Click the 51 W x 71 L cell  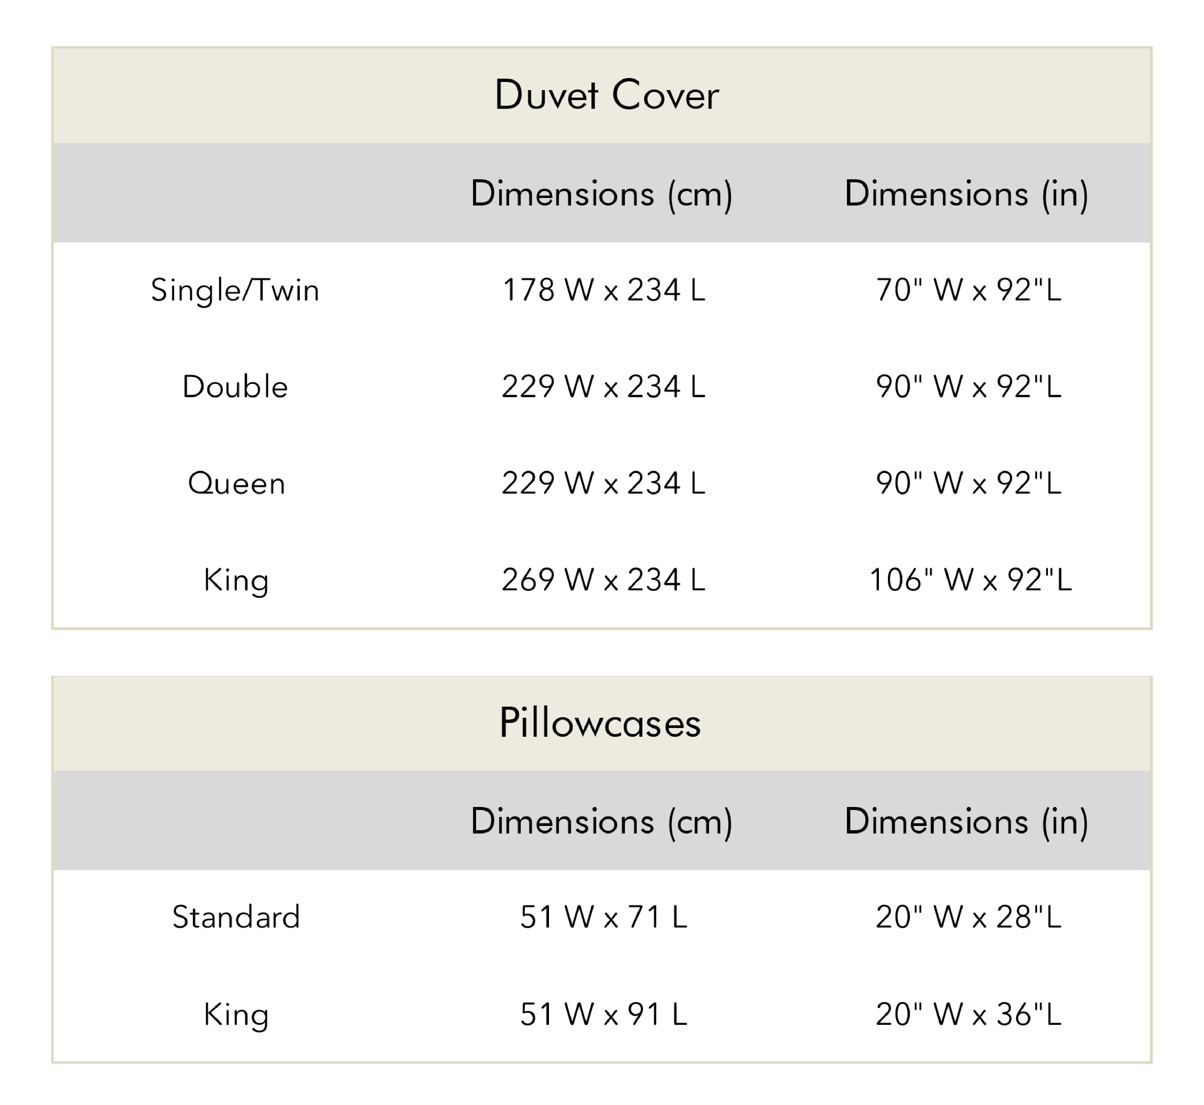(604, 917)
